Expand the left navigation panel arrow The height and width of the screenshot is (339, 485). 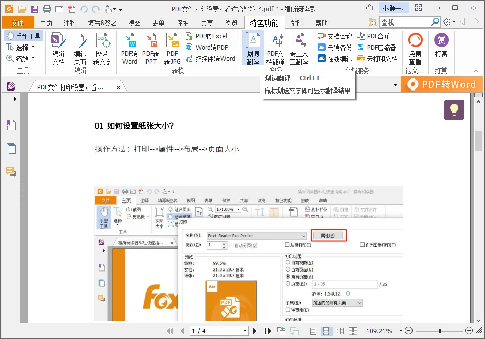pos(15,99)
